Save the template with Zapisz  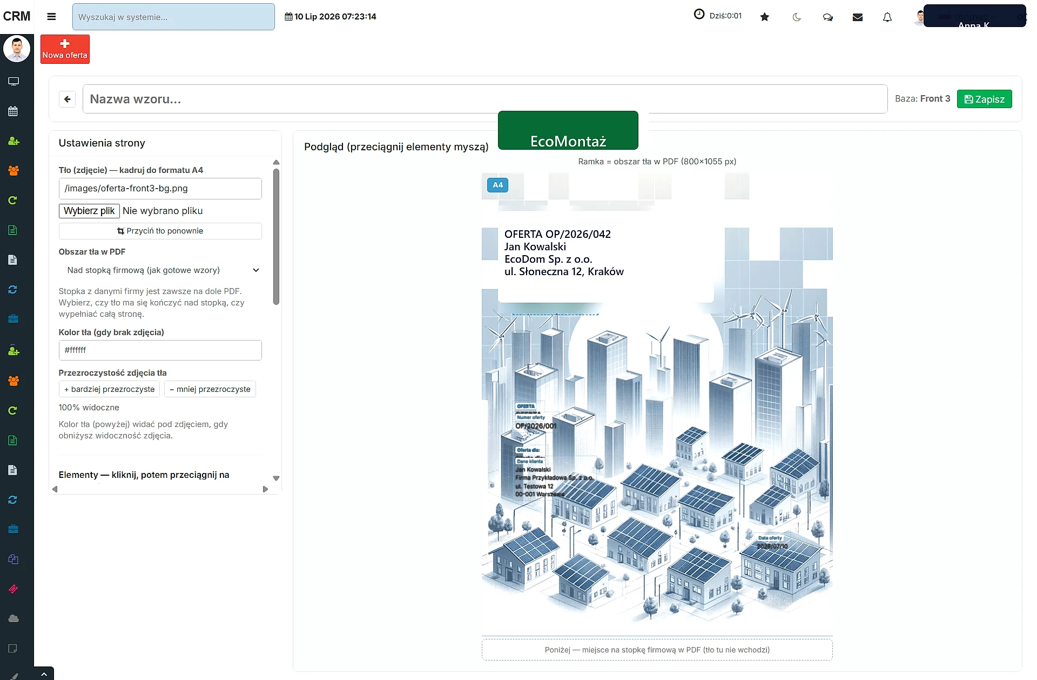pyautogui.click(x=984, y=99)
